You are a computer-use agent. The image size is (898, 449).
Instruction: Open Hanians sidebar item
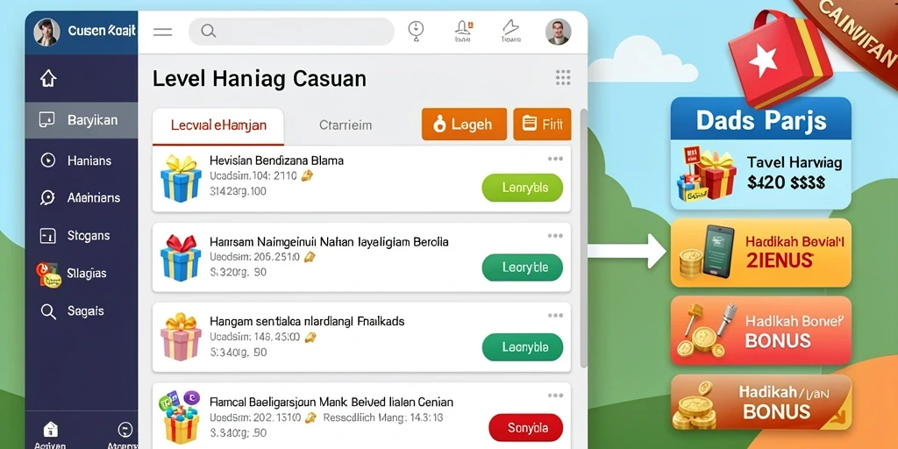82,160
